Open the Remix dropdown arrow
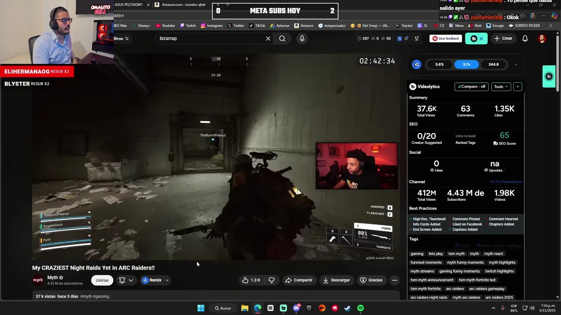Viewport: 561px width, 315px height. (x=167, y=280)
